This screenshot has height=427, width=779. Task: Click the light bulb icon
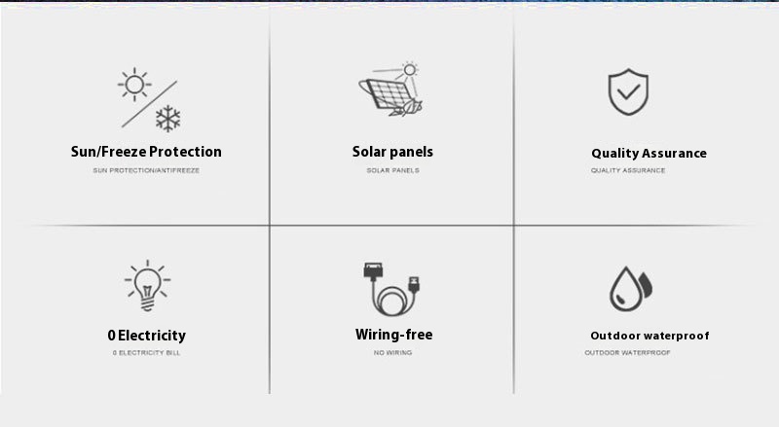coord(147,286)
